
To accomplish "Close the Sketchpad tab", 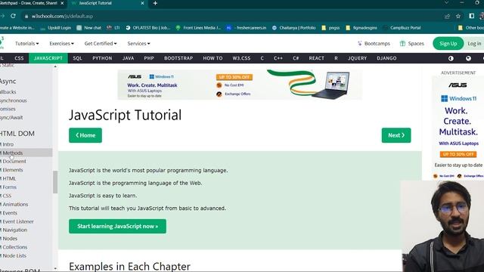I will click(62, 3).
